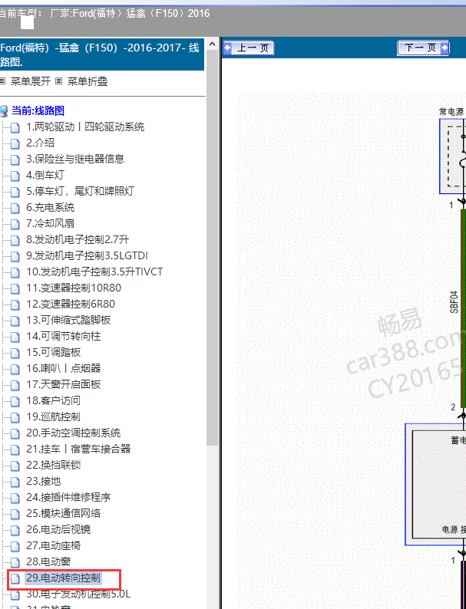Select 28.电动窗 diagram
The height and width of the screenshot is (609, 466).
coord(48,561)
